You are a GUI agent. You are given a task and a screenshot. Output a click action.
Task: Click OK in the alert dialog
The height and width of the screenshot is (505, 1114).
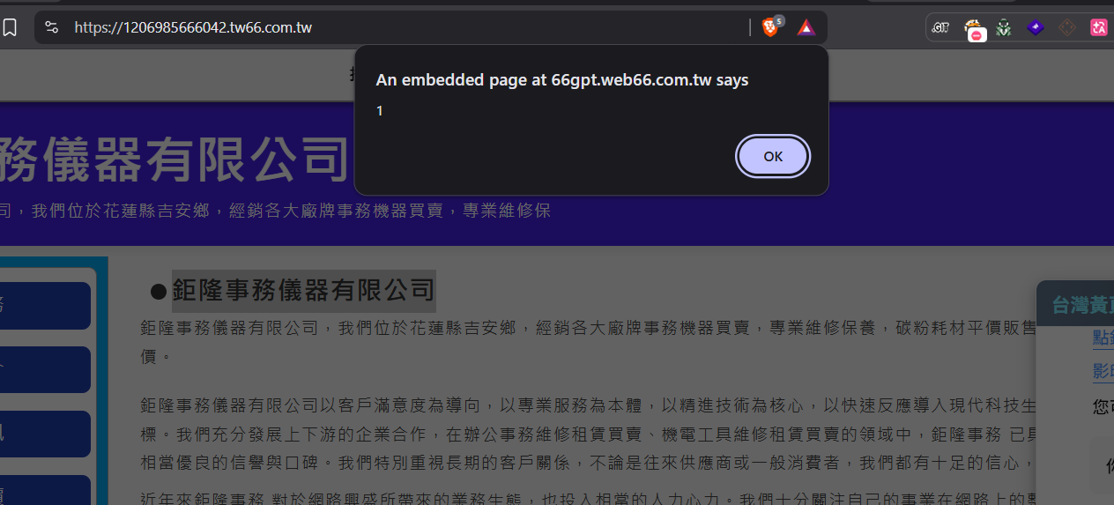pos(773,157)
